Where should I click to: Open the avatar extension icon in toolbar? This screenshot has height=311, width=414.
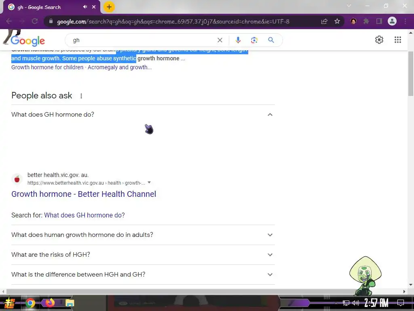pyautogui.click(x=353, y=21)
